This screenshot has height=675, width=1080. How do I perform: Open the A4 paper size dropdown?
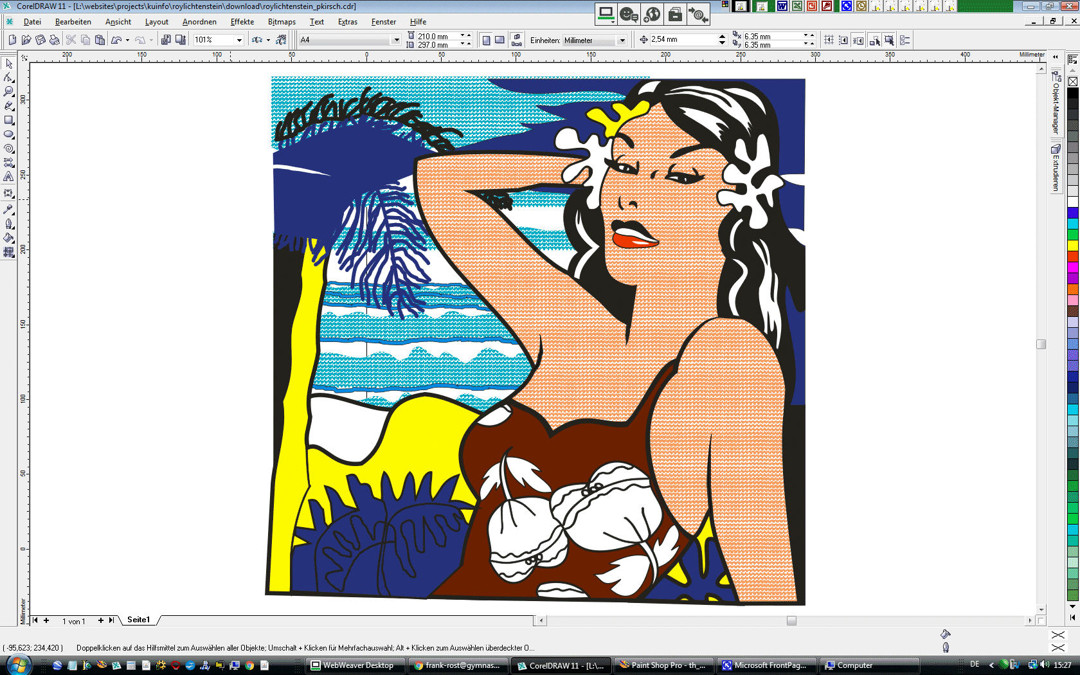pos(396,40)
